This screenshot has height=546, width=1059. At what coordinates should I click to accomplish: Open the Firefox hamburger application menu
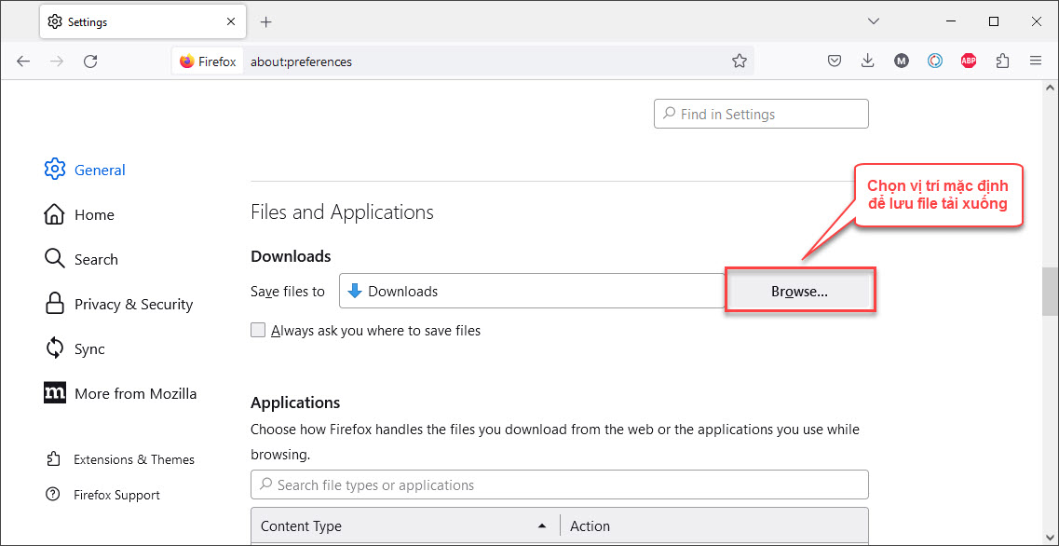pyautogui.click(x=1036, y=61)
